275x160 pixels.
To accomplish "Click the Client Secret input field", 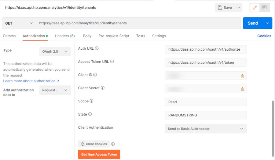I will pos(206,89).
